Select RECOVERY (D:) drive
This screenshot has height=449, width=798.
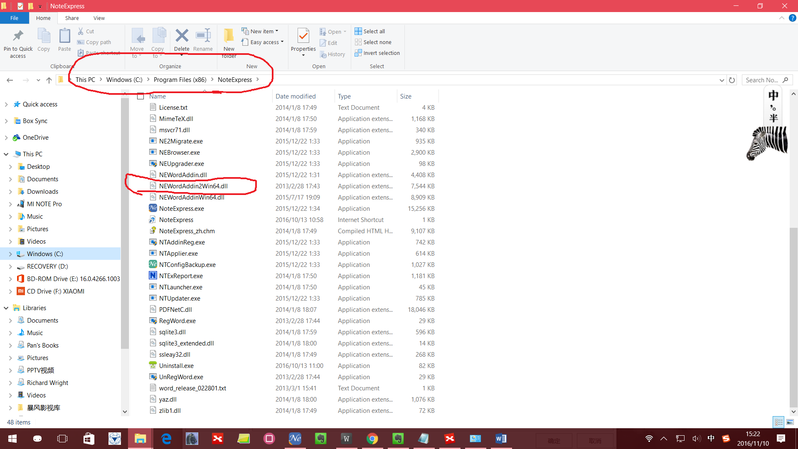pyautogui.click(x=47, y=266)
